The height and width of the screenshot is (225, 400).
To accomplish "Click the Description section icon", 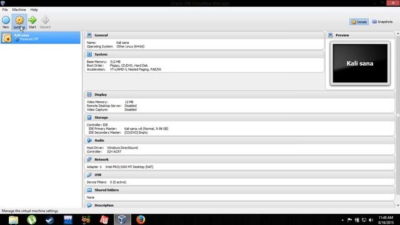I will point(89,205).
